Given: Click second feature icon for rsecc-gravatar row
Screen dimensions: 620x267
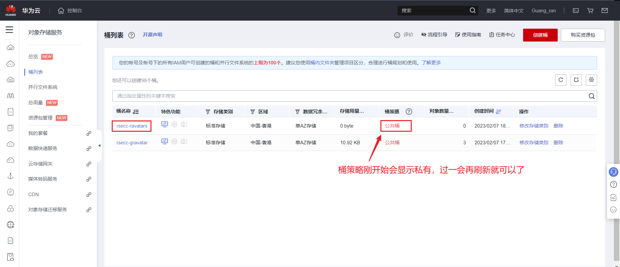Looking at the screenshot, I should coord(174,141).
